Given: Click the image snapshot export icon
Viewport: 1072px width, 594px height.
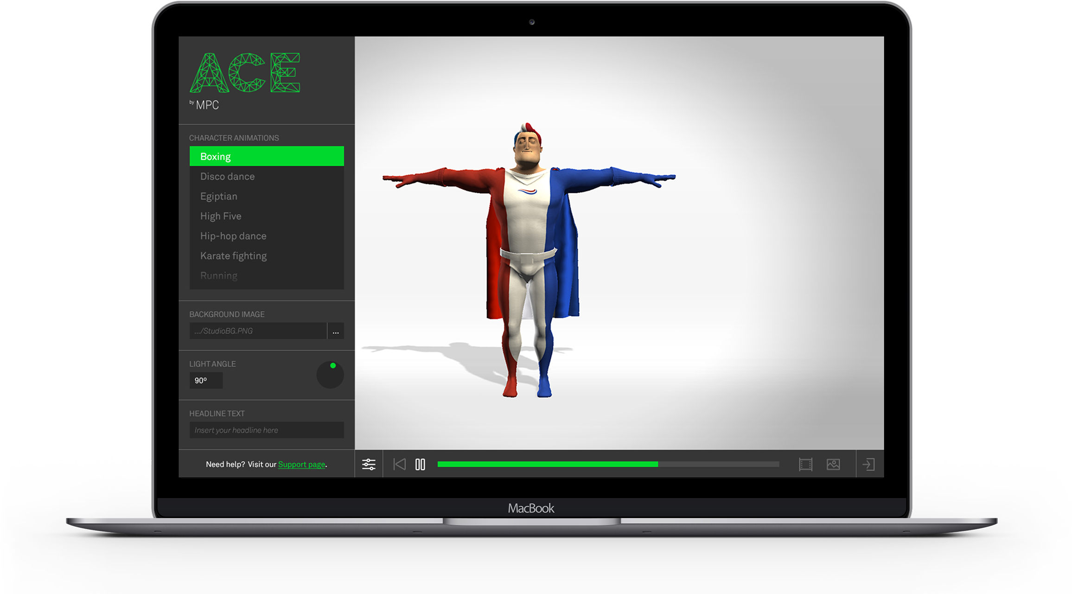Looking at the screenshot, I should [x=833, y=464].
